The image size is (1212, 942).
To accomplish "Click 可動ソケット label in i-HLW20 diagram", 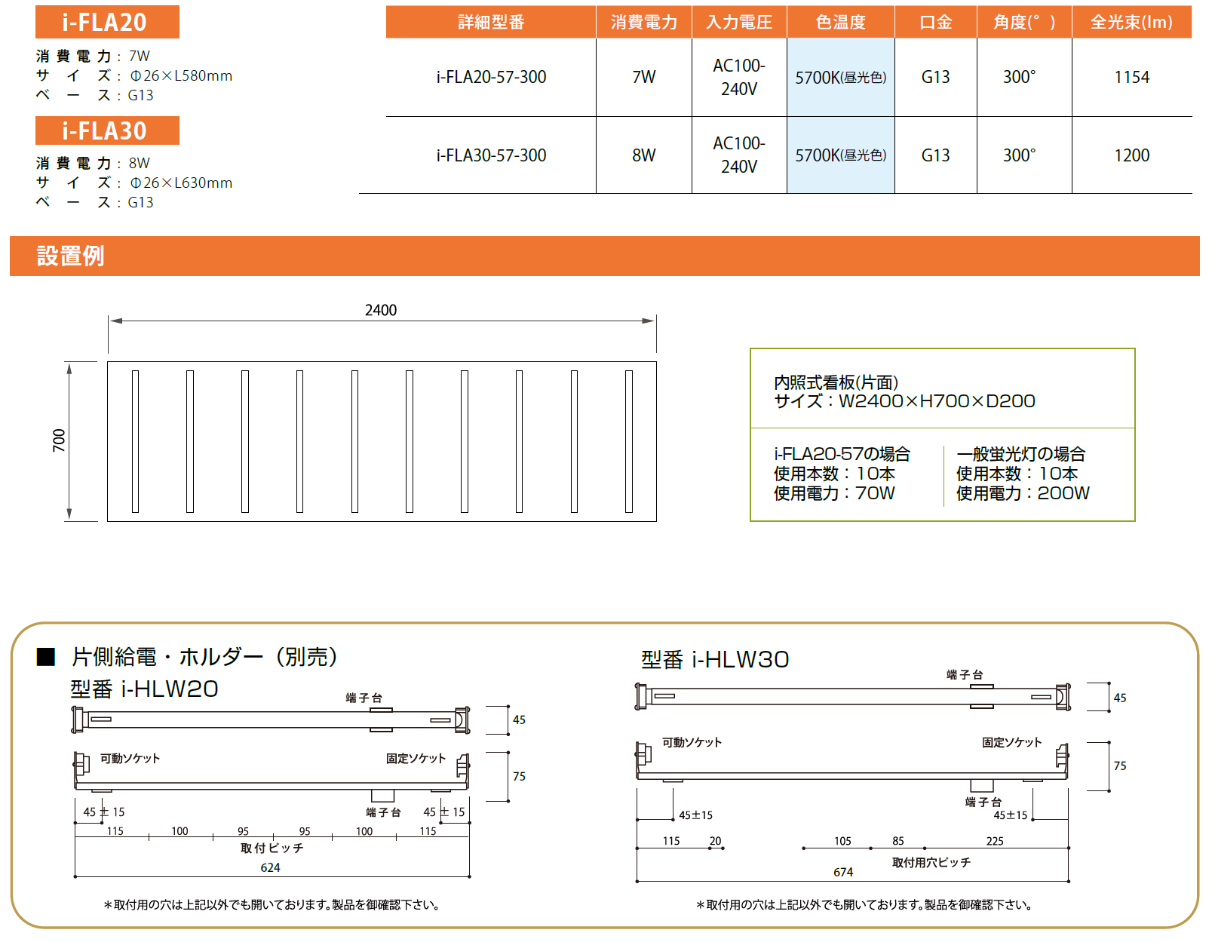I will [130, 758].
